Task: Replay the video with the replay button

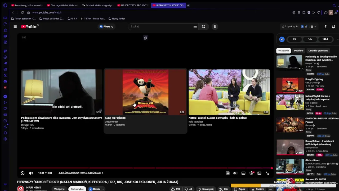Action: pyautogui.click(x=23, y=173)
